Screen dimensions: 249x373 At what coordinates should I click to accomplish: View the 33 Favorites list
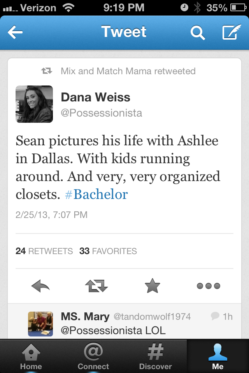pos(108,251)
